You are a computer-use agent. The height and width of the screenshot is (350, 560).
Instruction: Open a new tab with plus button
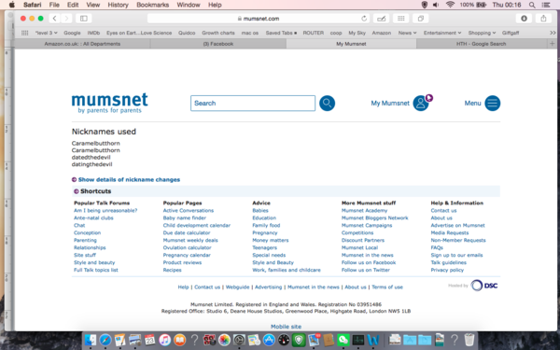click(x=553, y=44)
